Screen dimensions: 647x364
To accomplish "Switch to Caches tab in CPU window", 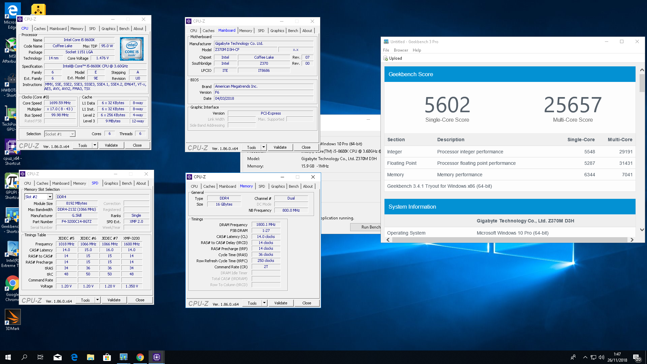I will [39, 29].
